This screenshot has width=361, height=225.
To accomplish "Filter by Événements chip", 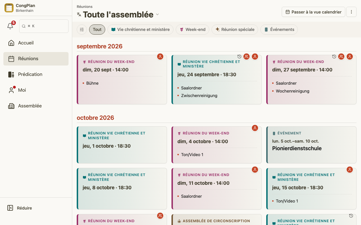I will [279, 30].
